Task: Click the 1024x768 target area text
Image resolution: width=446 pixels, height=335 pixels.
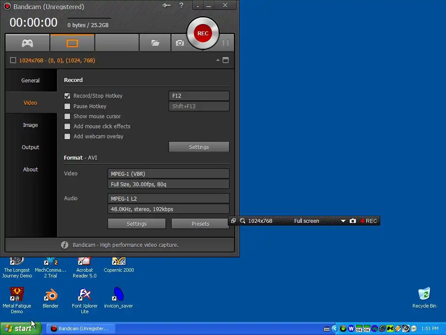Action: (57, 60)
